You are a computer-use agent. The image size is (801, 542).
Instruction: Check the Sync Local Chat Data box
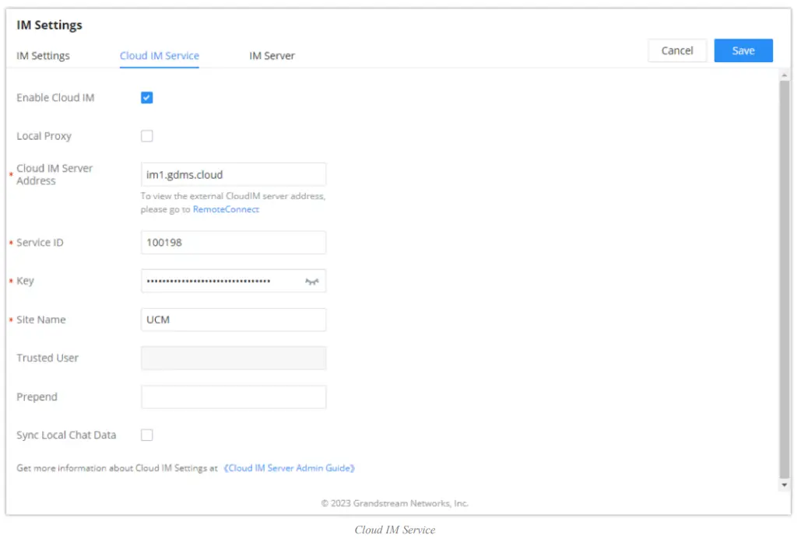point(146,435)
